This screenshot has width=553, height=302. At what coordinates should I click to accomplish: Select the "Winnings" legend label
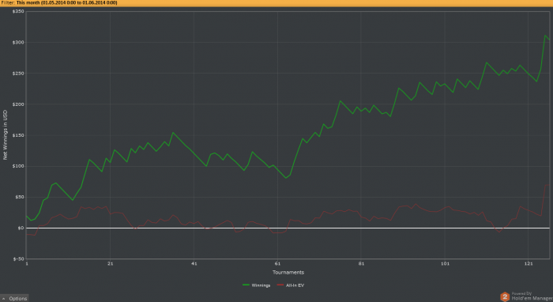[261, 285]
